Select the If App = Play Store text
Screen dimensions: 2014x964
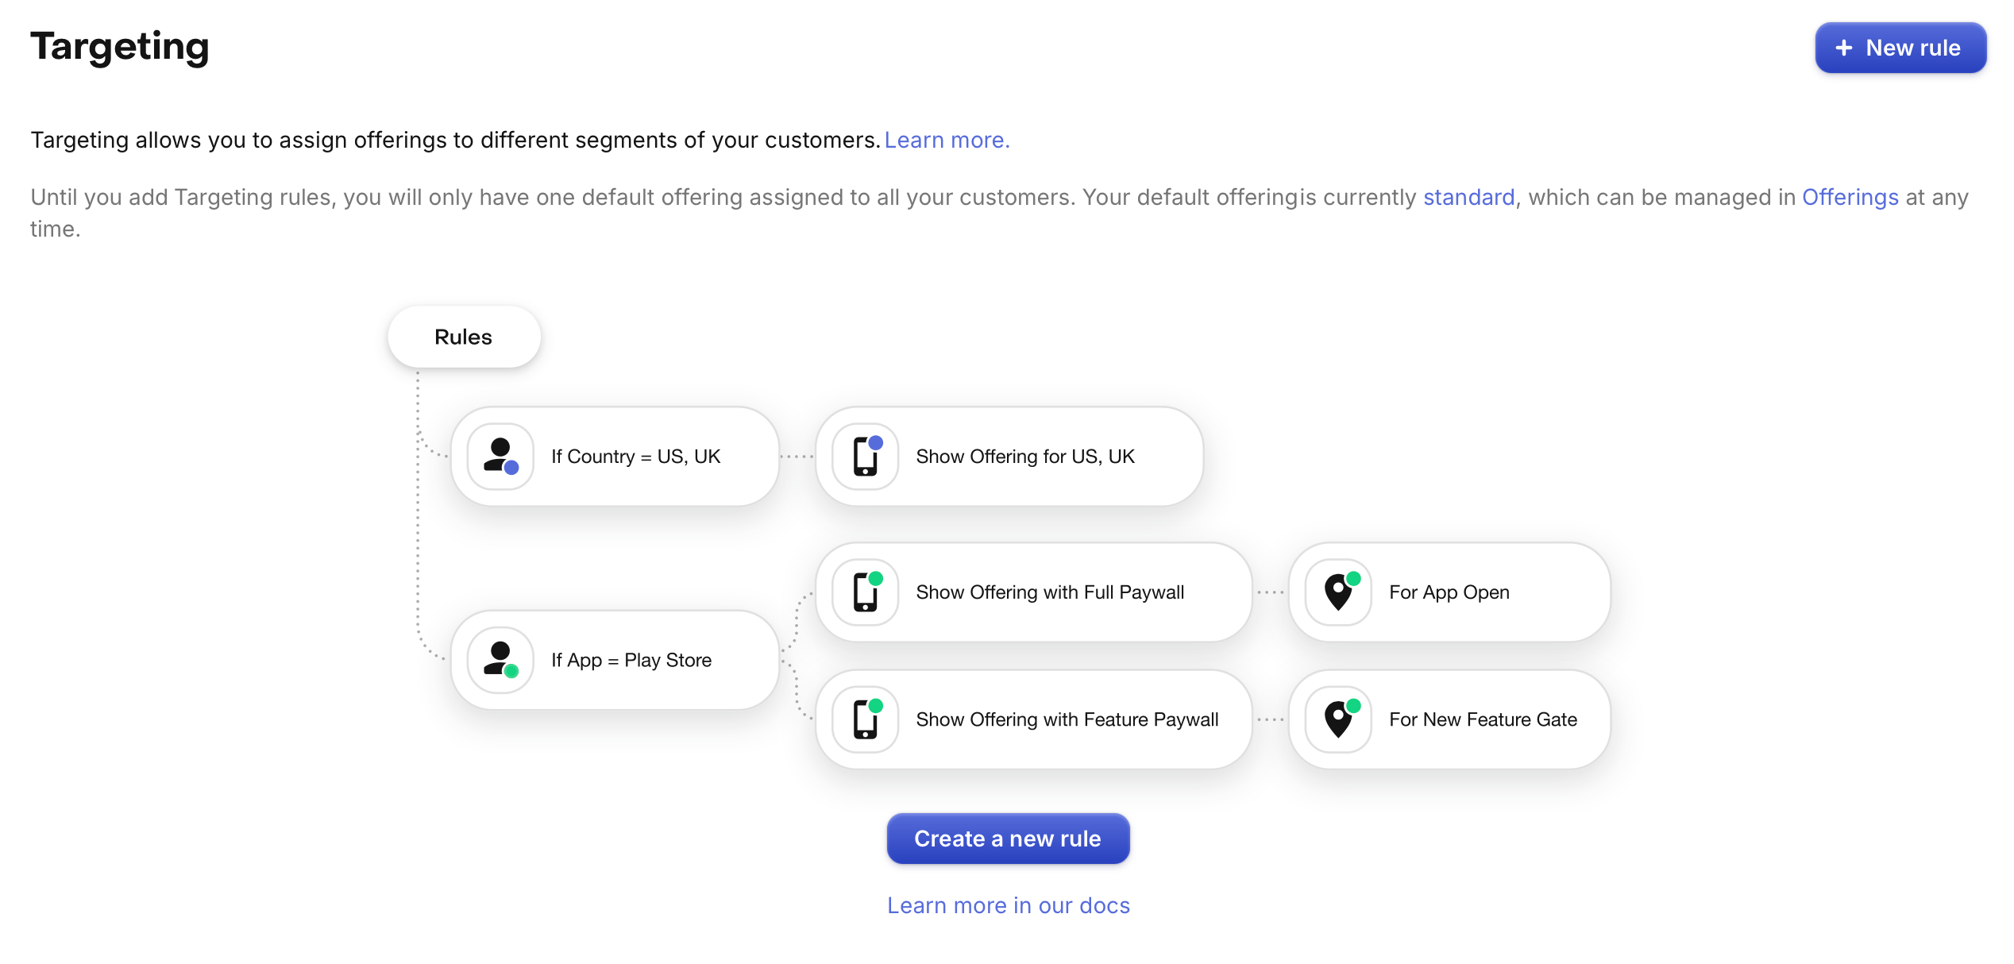[x=631, y=660]
